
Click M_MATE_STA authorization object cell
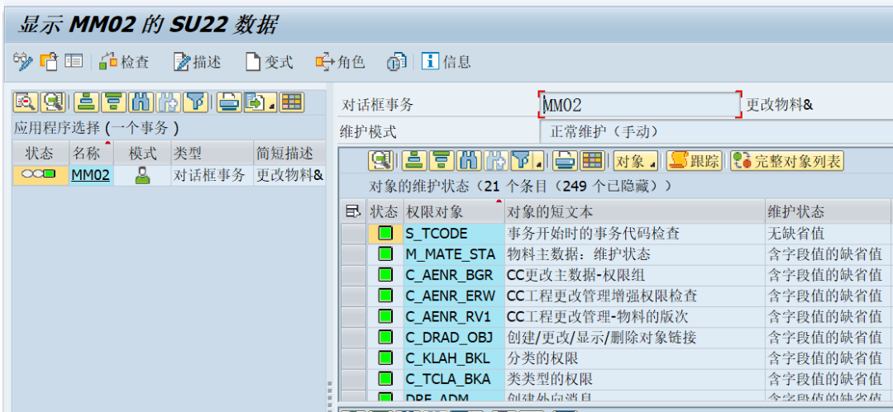click(454, 253)
